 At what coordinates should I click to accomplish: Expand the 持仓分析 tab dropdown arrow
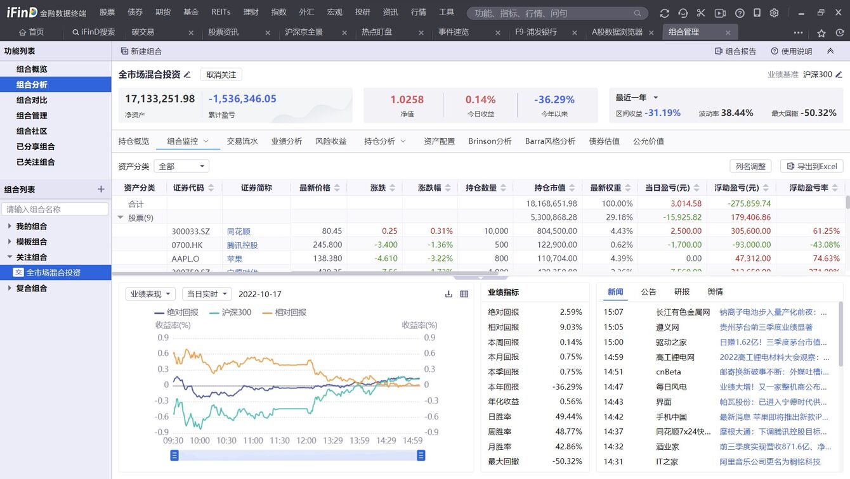(x=403, y=141)
